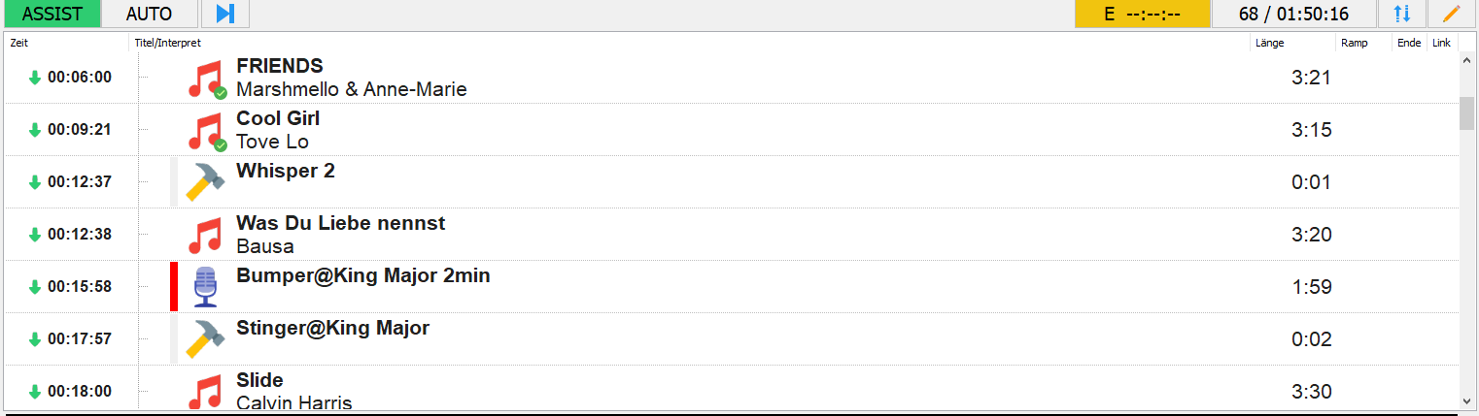This screenshot has height=416, width=1479.
Task: Click the music note icon for Slide
Action: click(205, 392)
